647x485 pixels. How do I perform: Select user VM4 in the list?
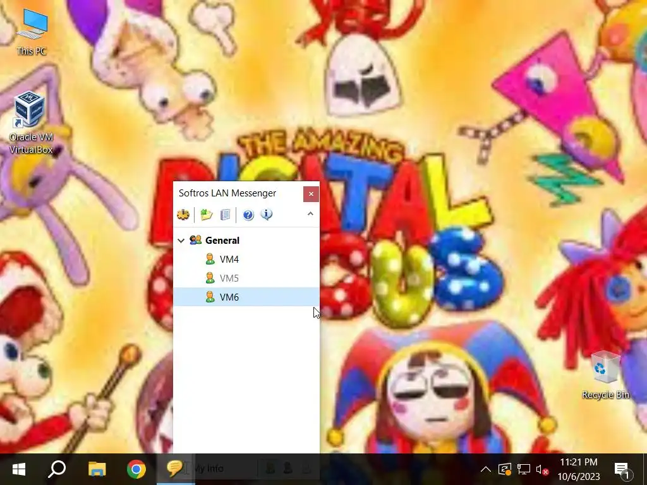(246, 260)
